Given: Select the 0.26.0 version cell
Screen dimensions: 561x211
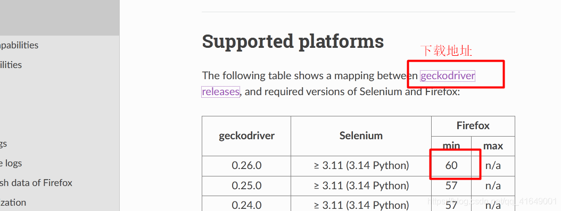Looking at the screenshot, I should 246,166.
